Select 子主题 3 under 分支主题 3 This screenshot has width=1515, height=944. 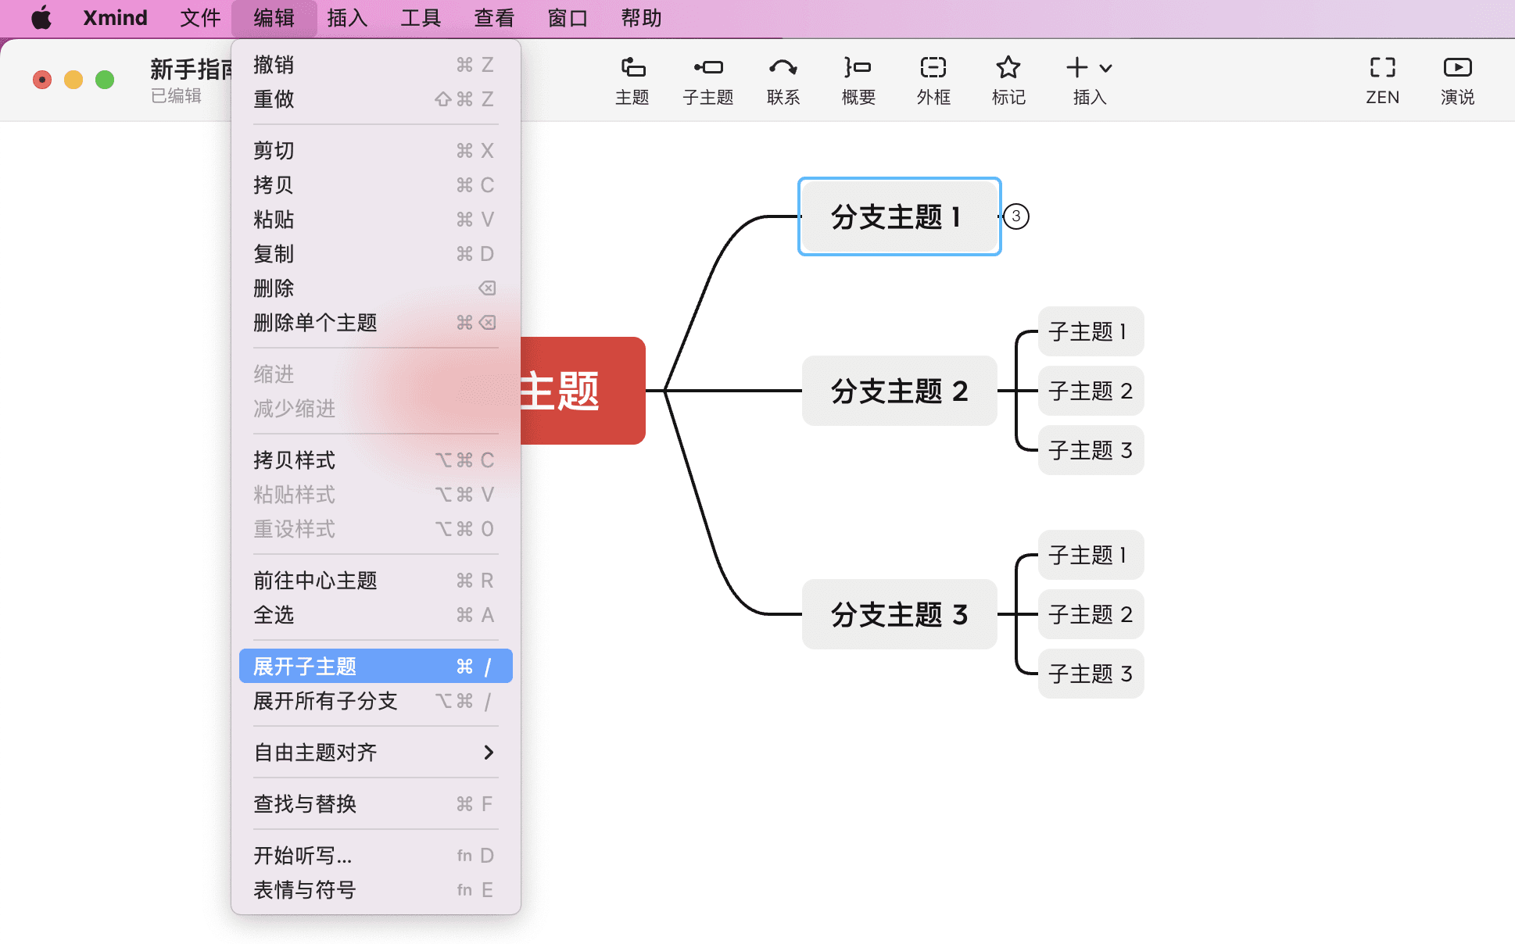[x=1090, y=673]
